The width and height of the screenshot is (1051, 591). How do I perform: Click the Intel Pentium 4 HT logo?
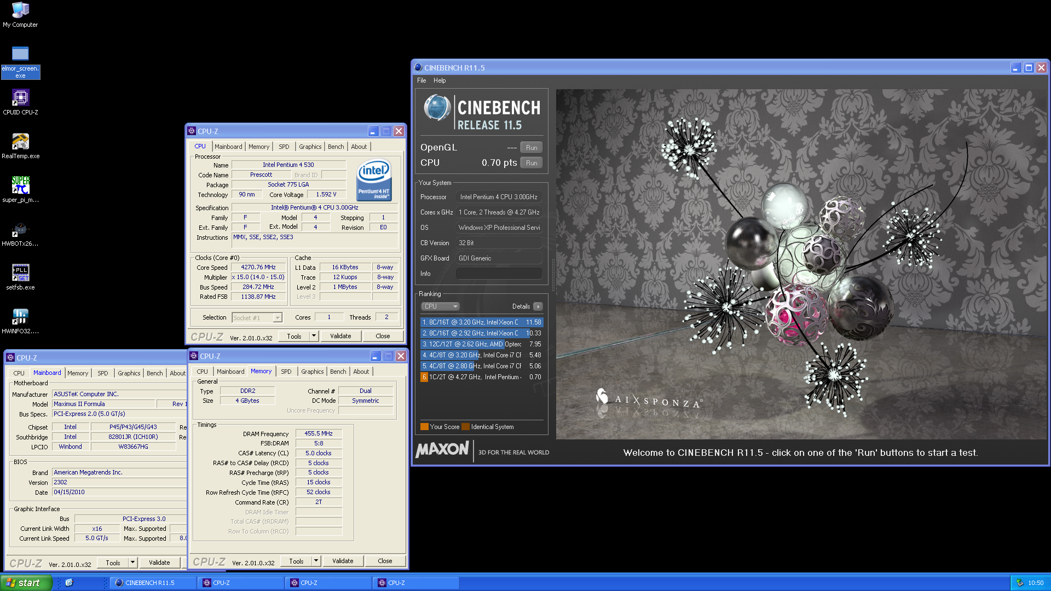click(x=374, y=179)
